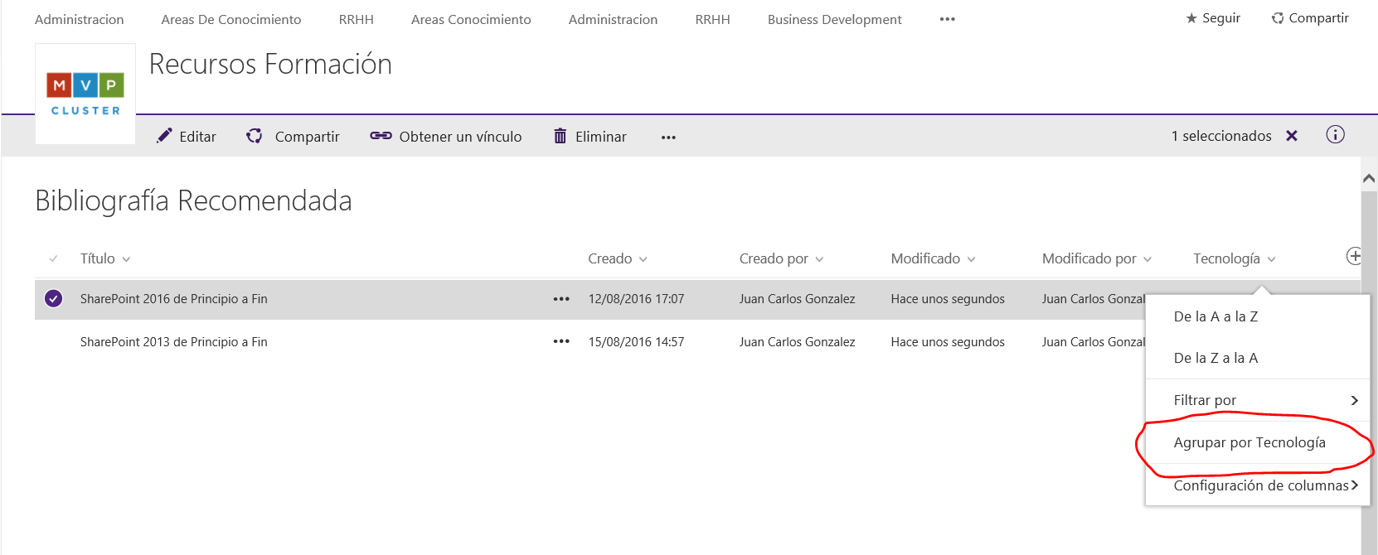Click the date 12/08/2016 17:07
Viewport: 1378px width, 555px height.
636,299
